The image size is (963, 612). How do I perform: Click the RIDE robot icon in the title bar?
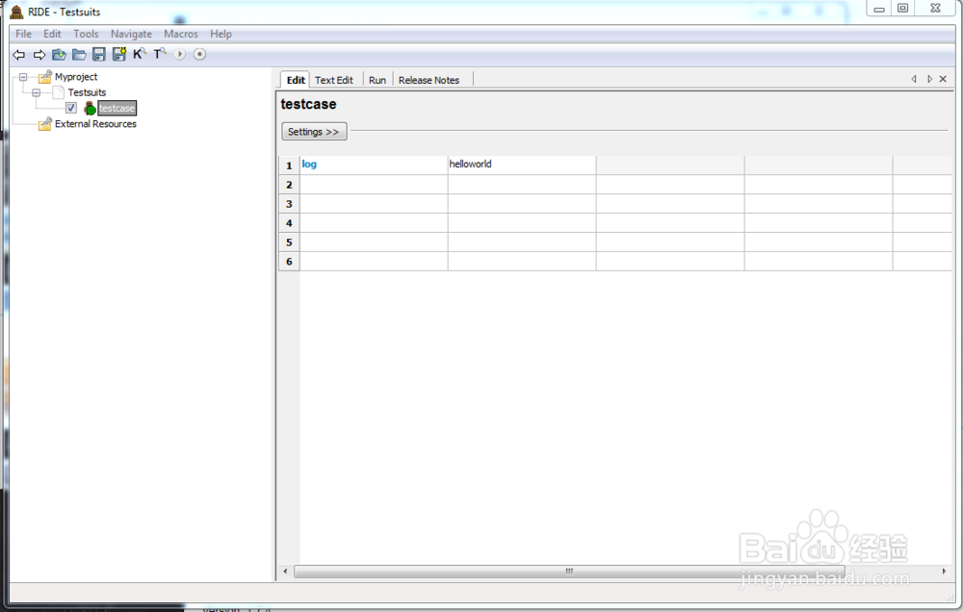pyautogui.click(x=16, y=12)
